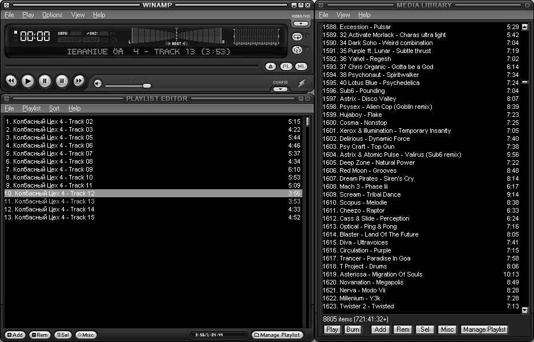Open the Playlist Editor Rem menu
Viewport: 534px width, 342px height.
point(40,335)
